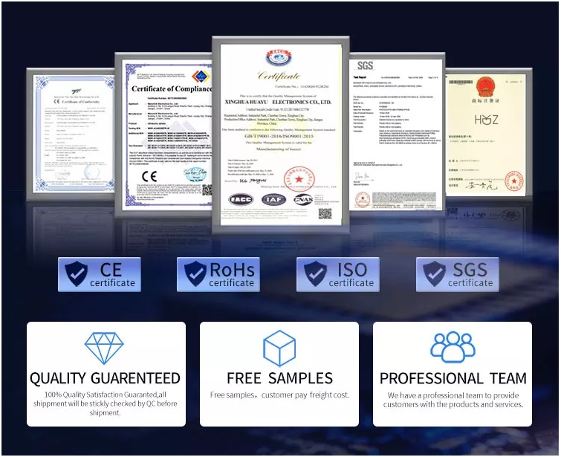The image size is (561, 457).
Task: Select the Free Samples card
Action: pos(279,374)
